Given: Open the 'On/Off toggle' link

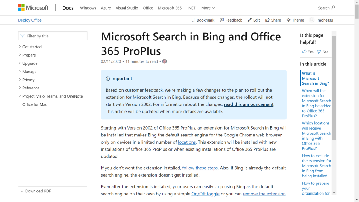Looking at the screenshot, I should point(206,194).
